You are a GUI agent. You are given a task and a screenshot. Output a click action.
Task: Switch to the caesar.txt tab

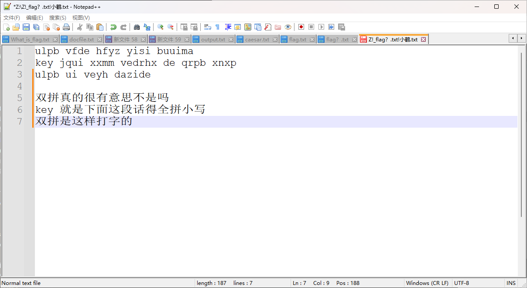pos(257,40)
